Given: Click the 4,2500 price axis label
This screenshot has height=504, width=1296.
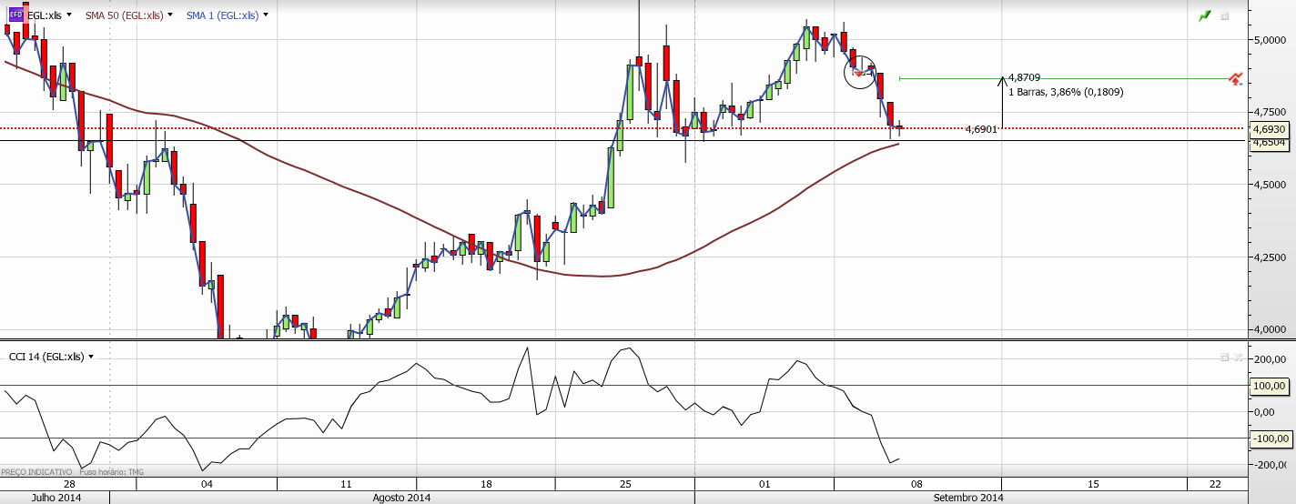Looking at the screenshot, I should pos(1269,257).
